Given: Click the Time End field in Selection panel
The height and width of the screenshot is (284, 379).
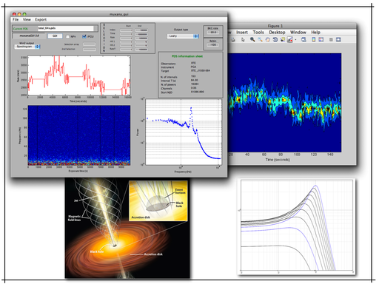Looking at the screenshot, I should click(x=141, y=34).
